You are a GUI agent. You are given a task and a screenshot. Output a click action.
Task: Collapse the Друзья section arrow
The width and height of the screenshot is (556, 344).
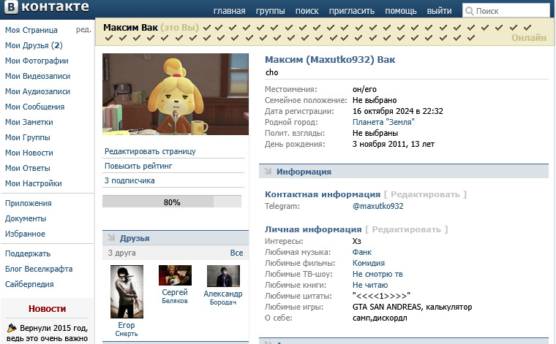click(111, 238)
